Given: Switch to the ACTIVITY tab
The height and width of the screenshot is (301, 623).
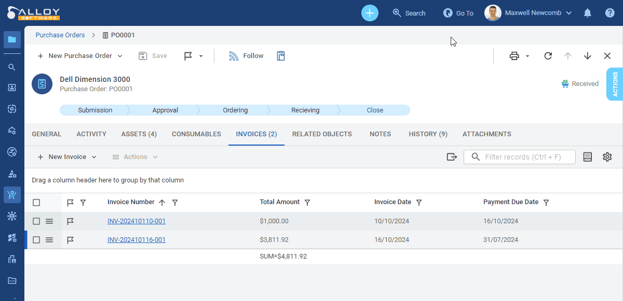Looking at the screenshot, I should pyautogui.click(x=91, y=134).
